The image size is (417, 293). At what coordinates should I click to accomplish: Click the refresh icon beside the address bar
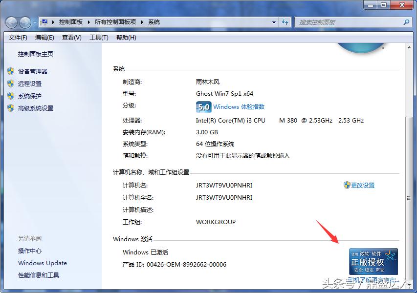(285, 22)
